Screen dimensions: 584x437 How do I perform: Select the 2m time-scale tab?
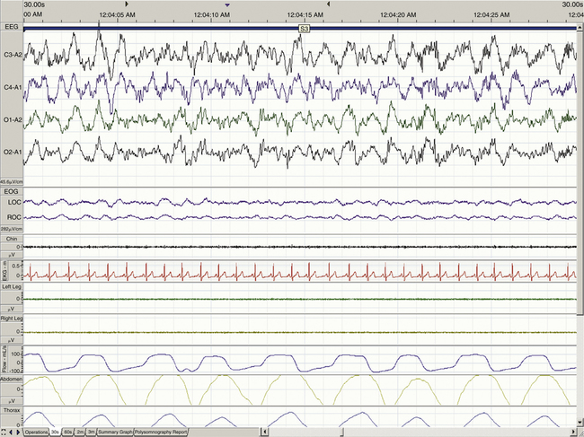(x=80, y=432)
